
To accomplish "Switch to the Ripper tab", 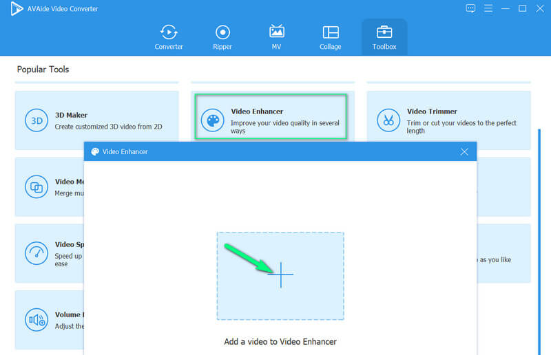I will pos(222,37).
